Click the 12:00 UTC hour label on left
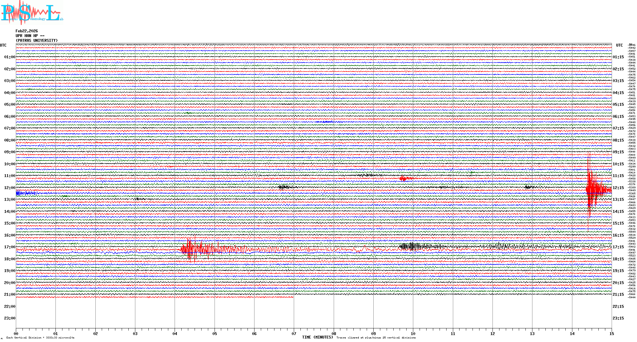The height and width of the screenshot is (342, 637). coord(10,188)
